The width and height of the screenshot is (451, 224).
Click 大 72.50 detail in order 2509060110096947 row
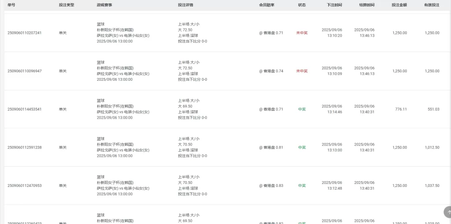coord(185,68)
